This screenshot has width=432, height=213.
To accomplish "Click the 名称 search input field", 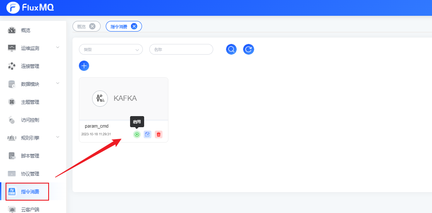I will [x=181, y=50].
